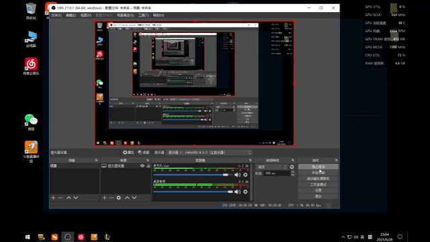Open source properties gear in Sources panel
Screen dimensions: 430x242
pyautogui.click(x=118, y=198)
